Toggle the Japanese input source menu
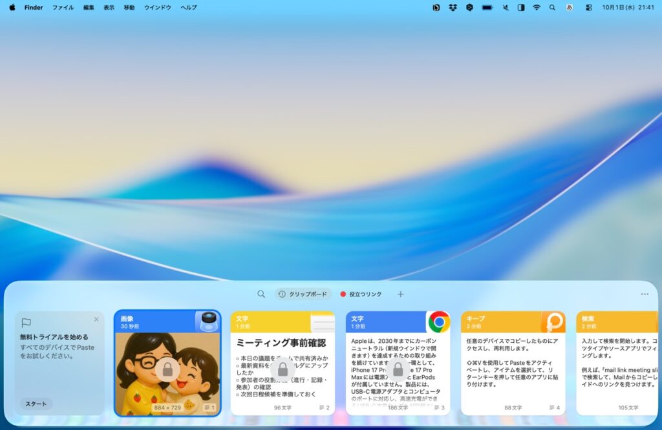The width and height of the screenshot is (662, 430). (570, 8)
